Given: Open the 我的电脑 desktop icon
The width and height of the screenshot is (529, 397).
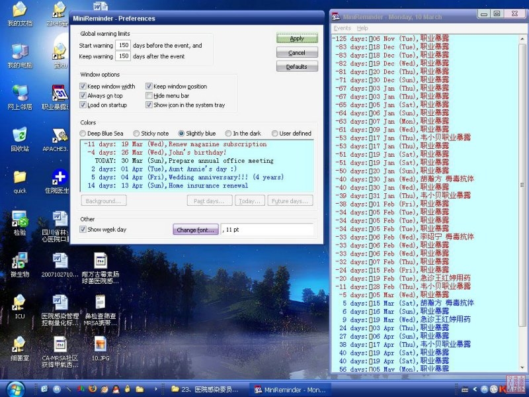Looking at the screenshot, I should tap(20, 53).
